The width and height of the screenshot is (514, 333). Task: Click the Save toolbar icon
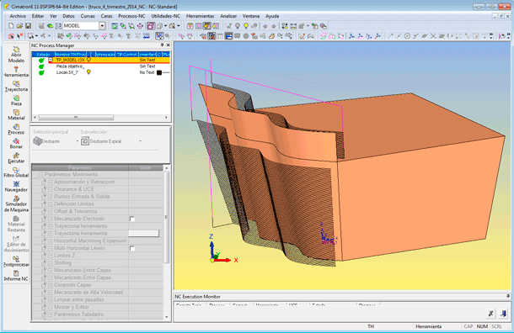click(28, 26)
